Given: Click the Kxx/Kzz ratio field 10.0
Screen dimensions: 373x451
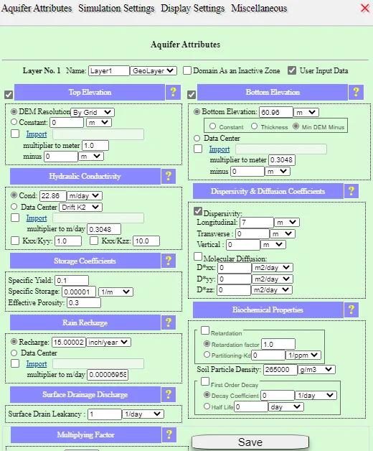Looking at the screenshot, I should point(146,241).
